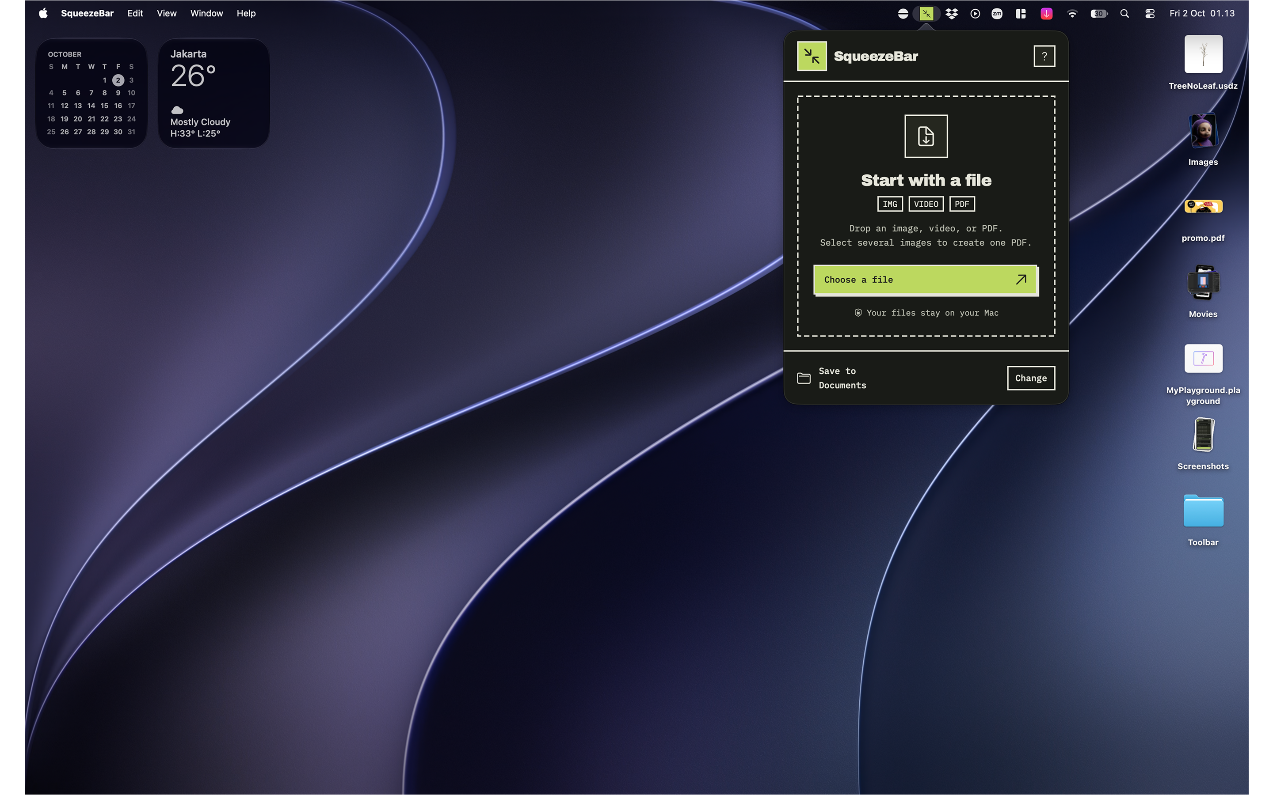Viewport: 1273px width, 795px height.
Task: Click the VIDEO format tag
Action: (926, 204)
